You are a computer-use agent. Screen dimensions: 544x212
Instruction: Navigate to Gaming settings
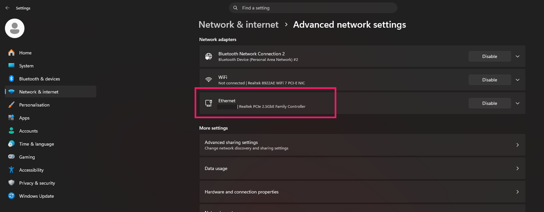tap(51, 157)
